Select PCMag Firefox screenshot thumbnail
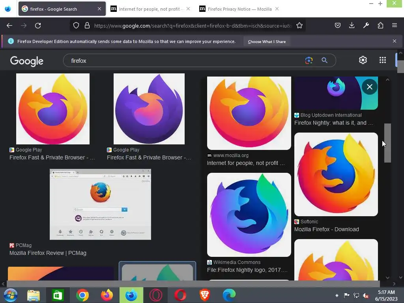 coord(100,204)
